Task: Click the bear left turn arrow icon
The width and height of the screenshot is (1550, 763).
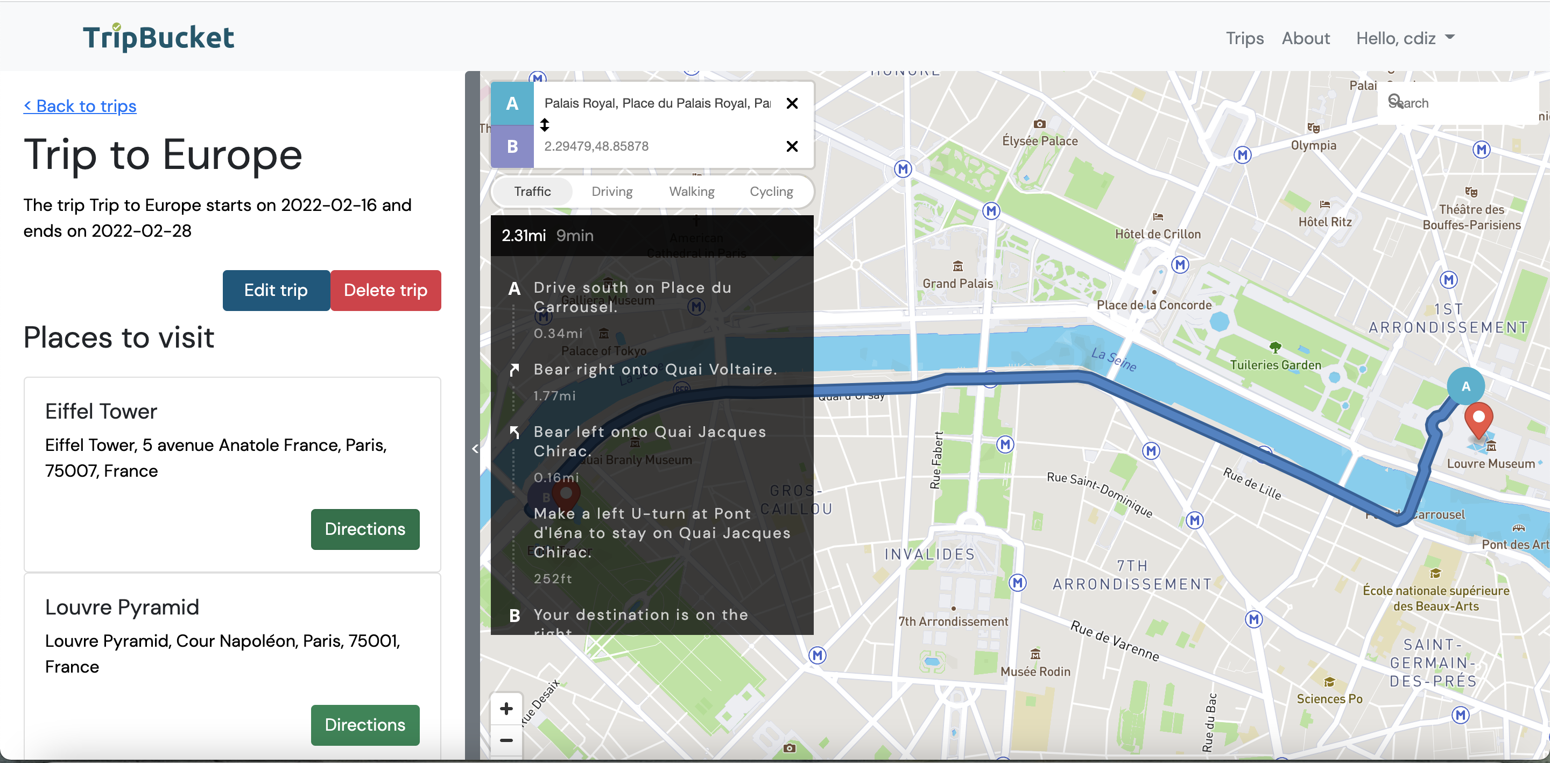Action: pyautogui.click(x=514, y=432)
